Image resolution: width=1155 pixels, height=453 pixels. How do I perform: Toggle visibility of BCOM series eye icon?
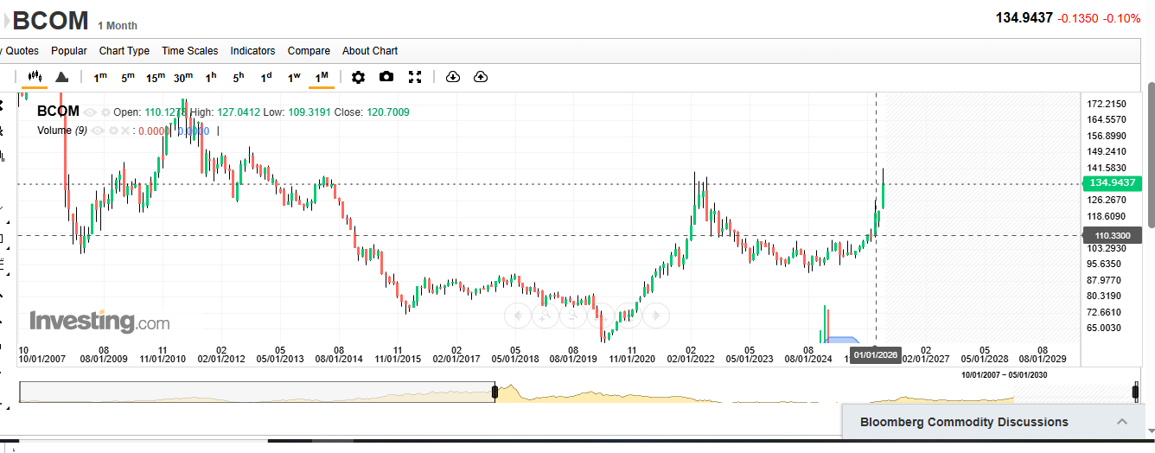(91, 112)
